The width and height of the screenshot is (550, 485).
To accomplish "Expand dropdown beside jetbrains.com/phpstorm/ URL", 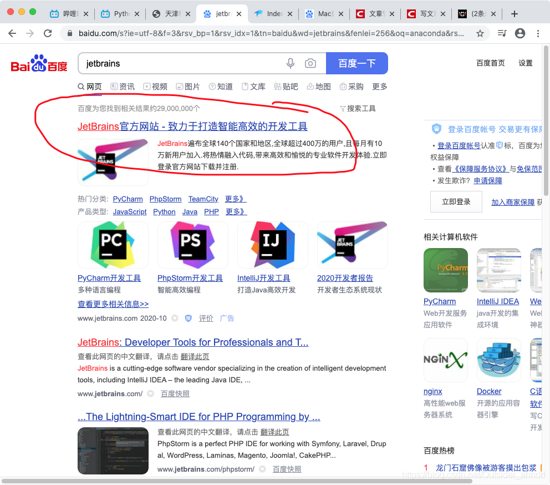I will (262, 469).
